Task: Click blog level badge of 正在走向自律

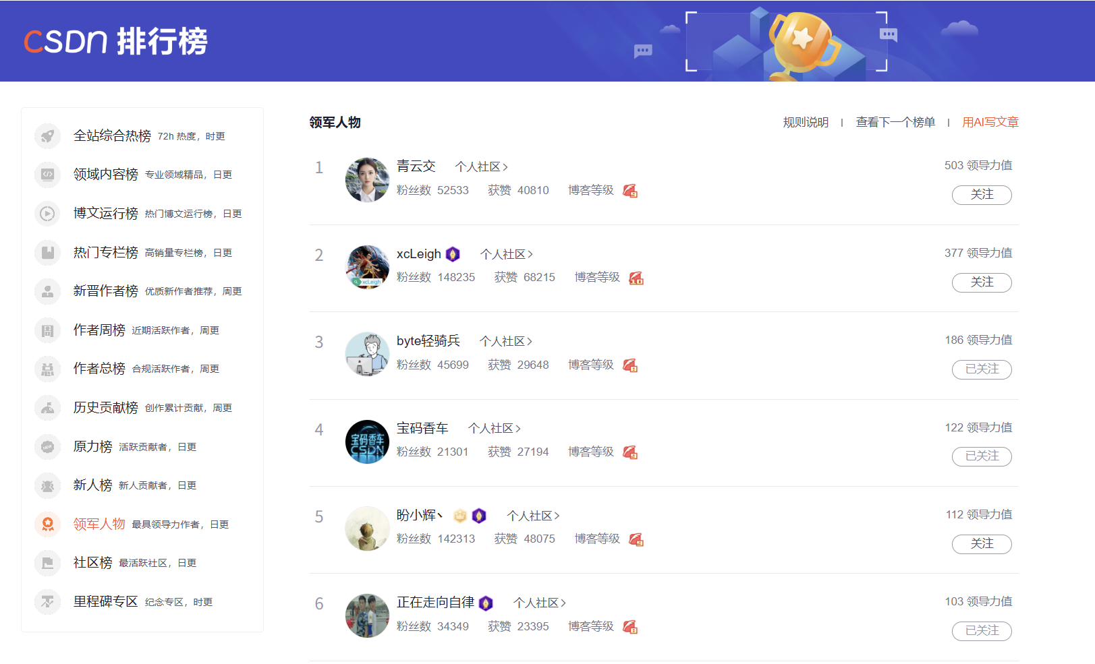Action: click(x=630, y=627)
